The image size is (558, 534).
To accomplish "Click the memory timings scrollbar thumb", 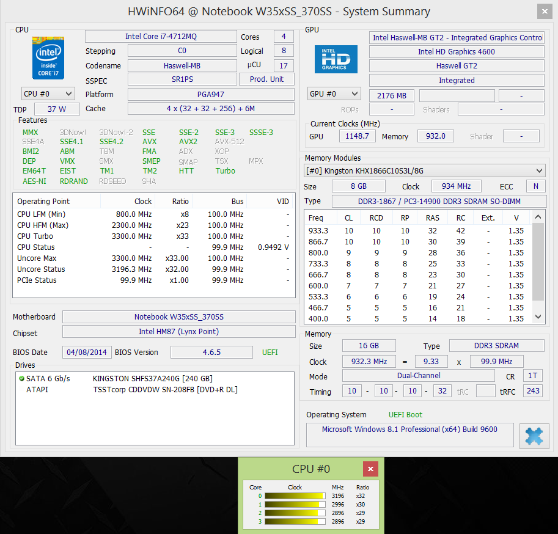I will pyautogui.click(x=538, y=262).
